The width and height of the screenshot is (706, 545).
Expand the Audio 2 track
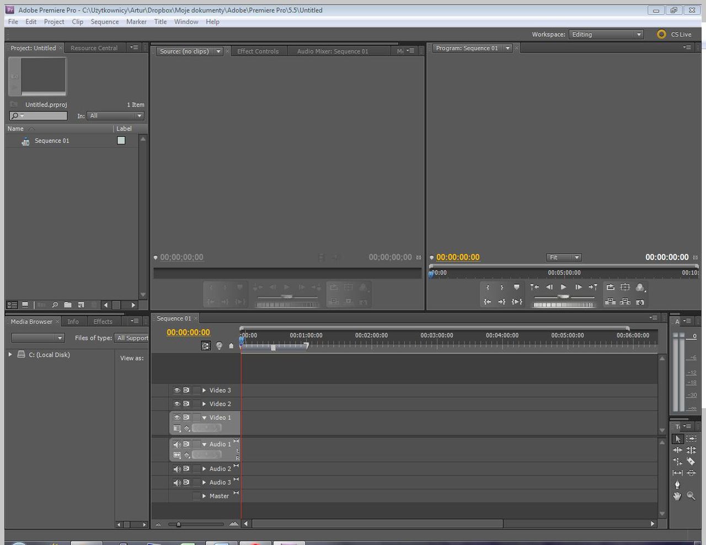(x=204, y=469)
